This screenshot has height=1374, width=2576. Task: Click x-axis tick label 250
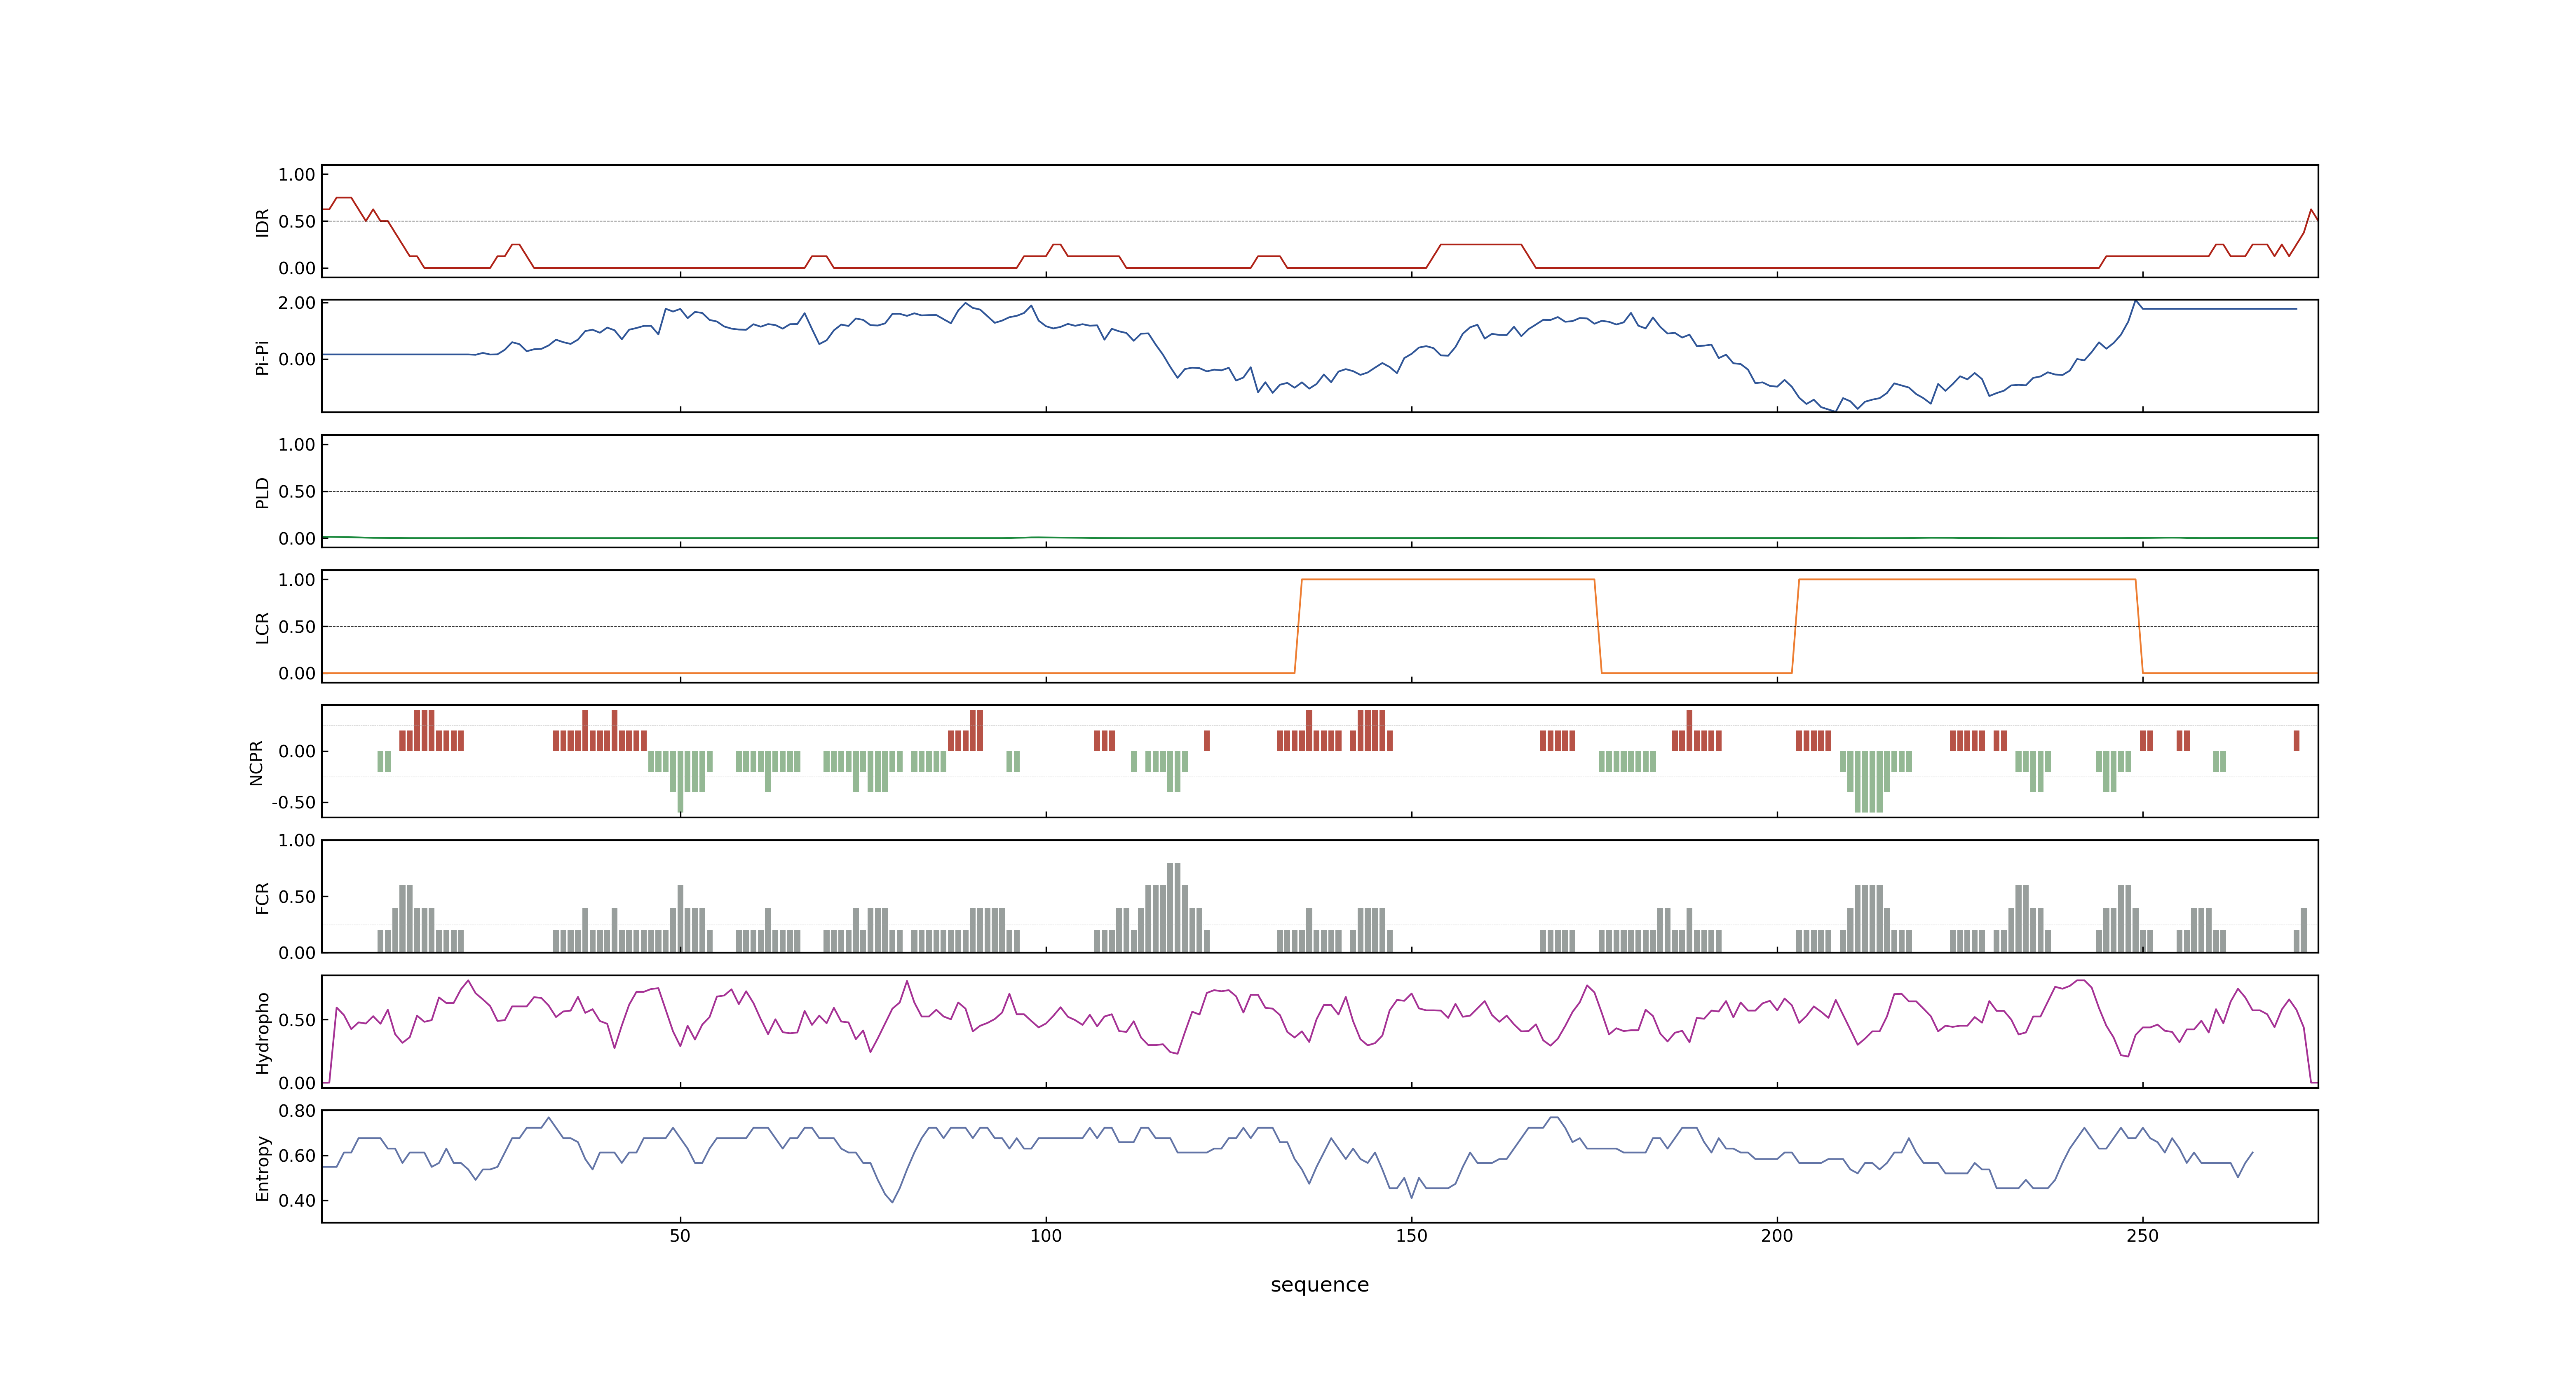(x=2142, y=1236)
